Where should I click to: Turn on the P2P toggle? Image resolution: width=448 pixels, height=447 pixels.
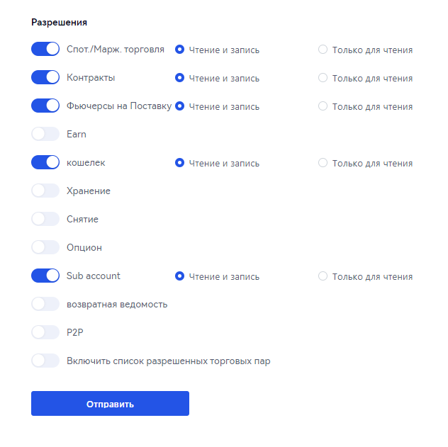point(45,332)
